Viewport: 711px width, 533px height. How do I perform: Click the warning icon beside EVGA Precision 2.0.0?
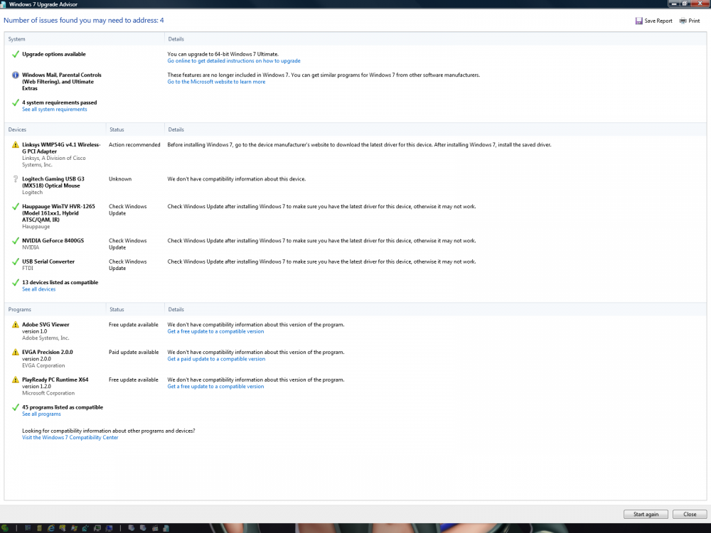(16, 352)
